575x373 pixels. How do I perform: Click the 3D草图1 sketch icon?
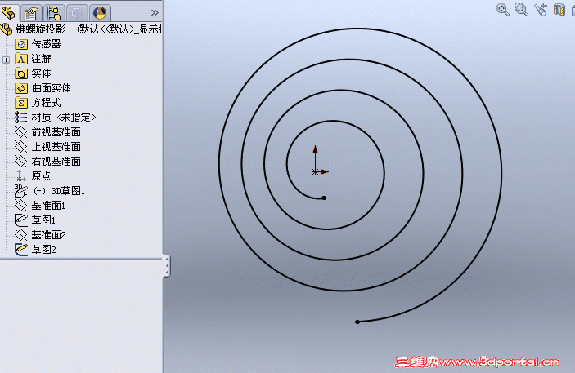click(21, 191)
